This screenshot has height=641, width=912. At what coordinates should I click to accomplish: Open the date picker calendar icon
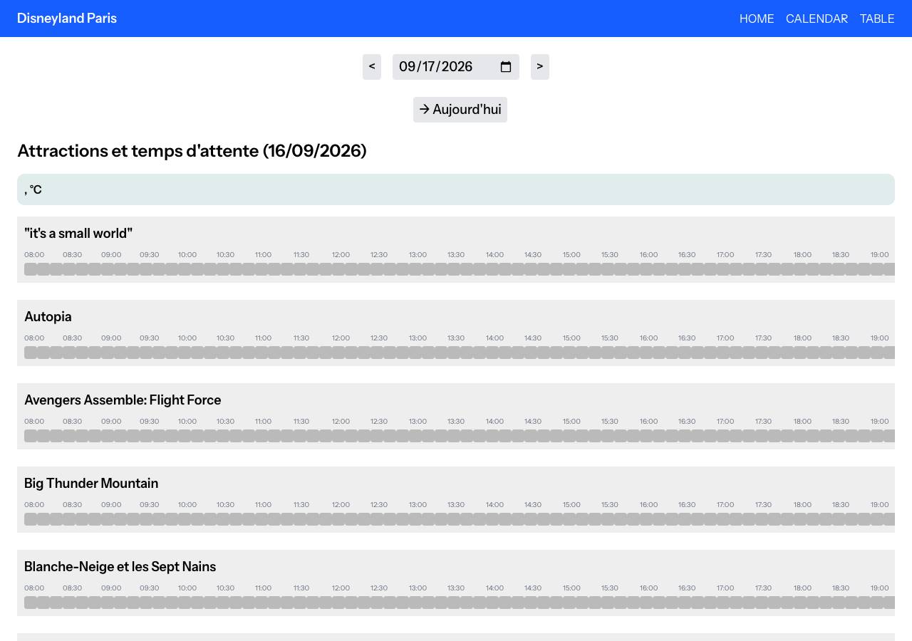click(x=506, y=67)
